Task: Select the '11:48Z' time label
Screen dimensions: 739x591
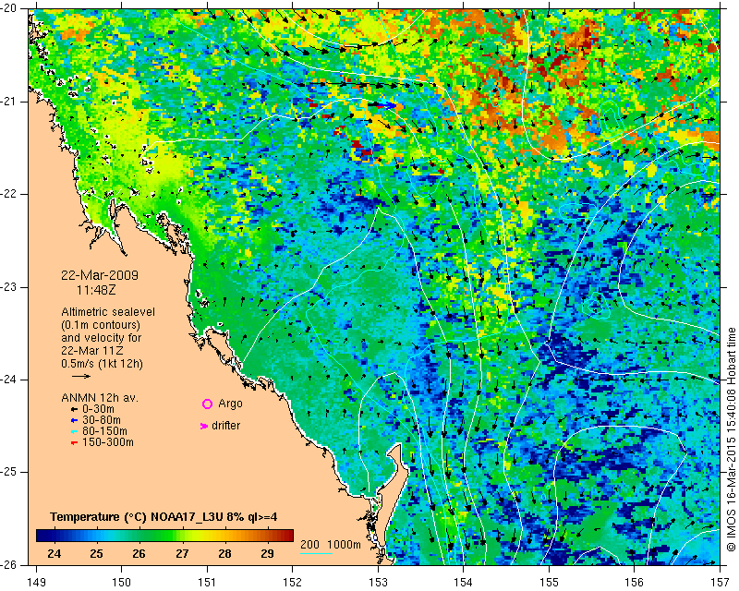Action: [x=96, y=290]
